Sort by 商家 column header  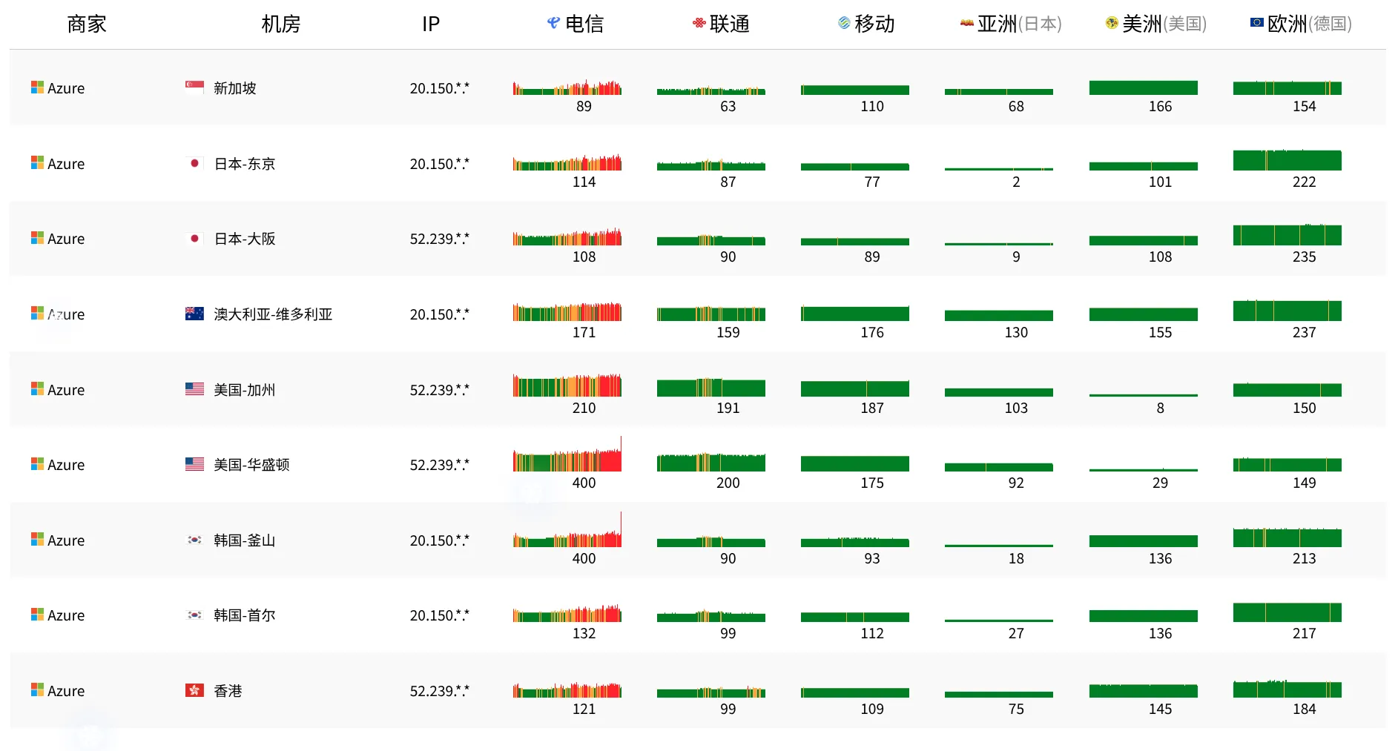(87, 24)
